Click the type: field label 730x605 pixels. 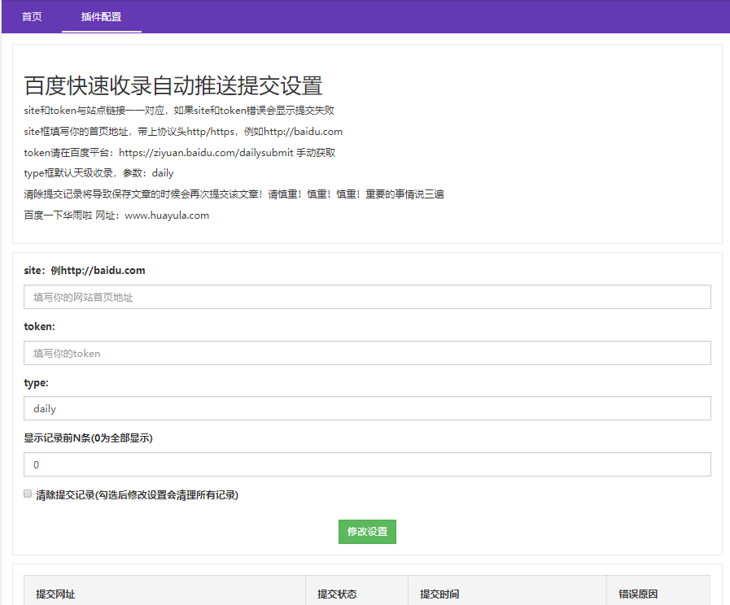33,382
